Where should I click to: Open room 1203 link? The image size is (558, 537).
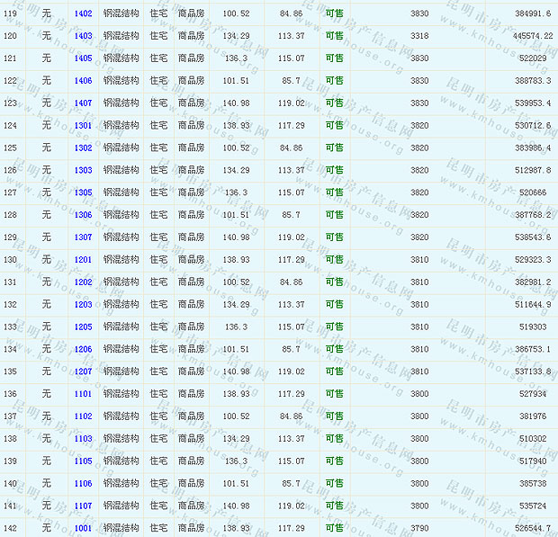tap(83, 305)
